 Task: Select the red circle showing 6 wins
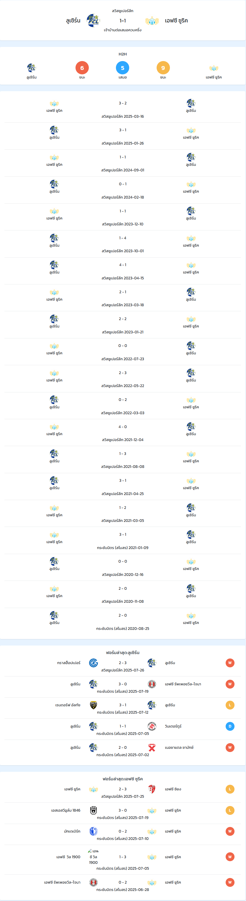pyautogui.click(x=82, y=68)
